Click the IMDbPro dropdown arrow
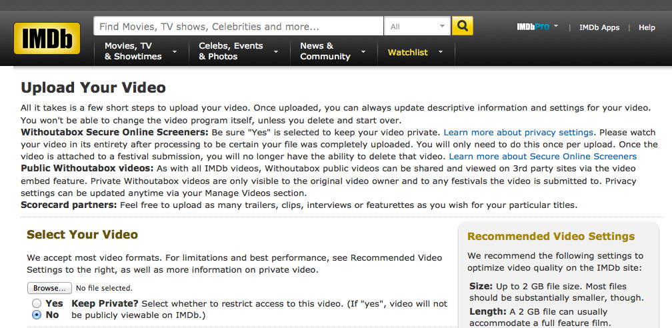672x328 pixels. [x=556, y=26]
